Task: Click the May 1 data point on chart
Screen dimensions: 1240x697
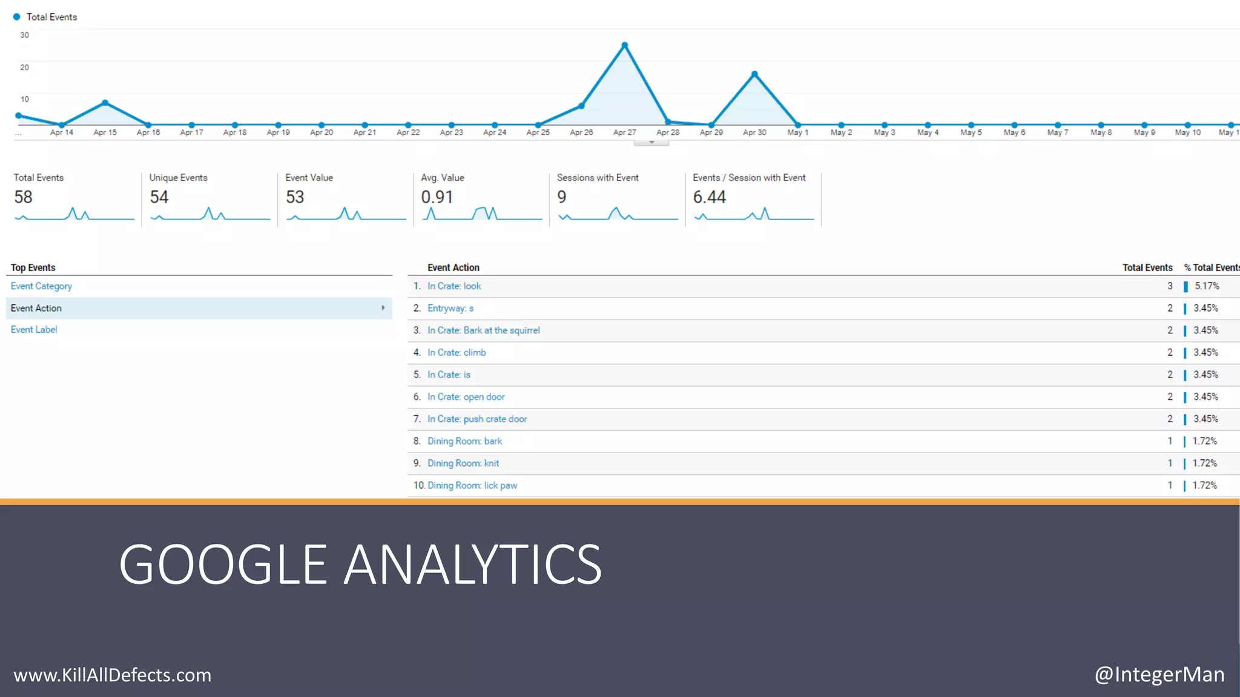Action: pyautogui.click(x=798, y=125)
